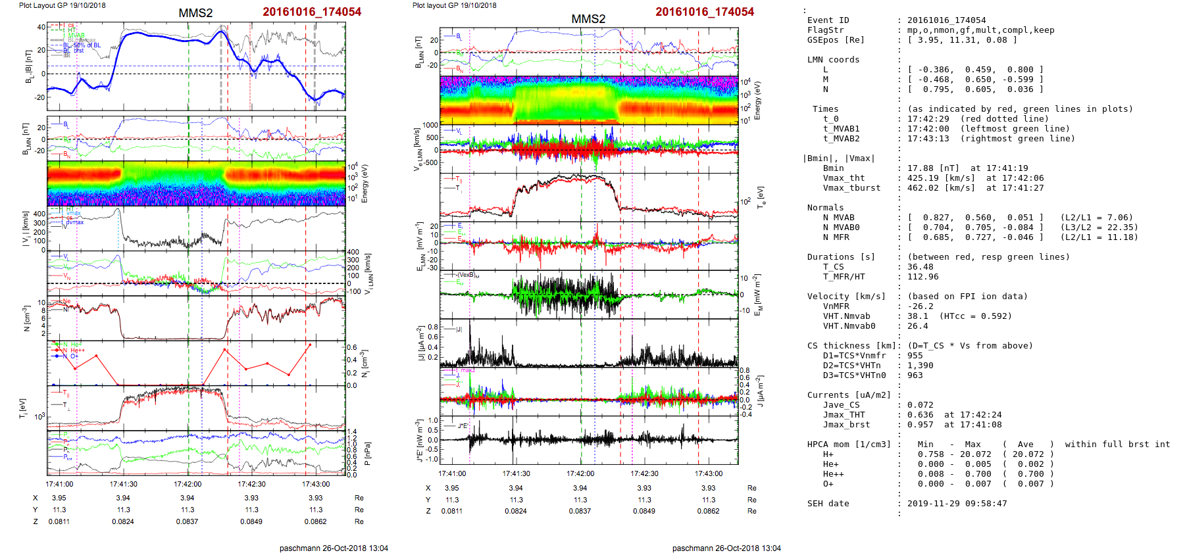Select the (L2/L1 = 11.18) ratio of N MFR

point(1099,237)
